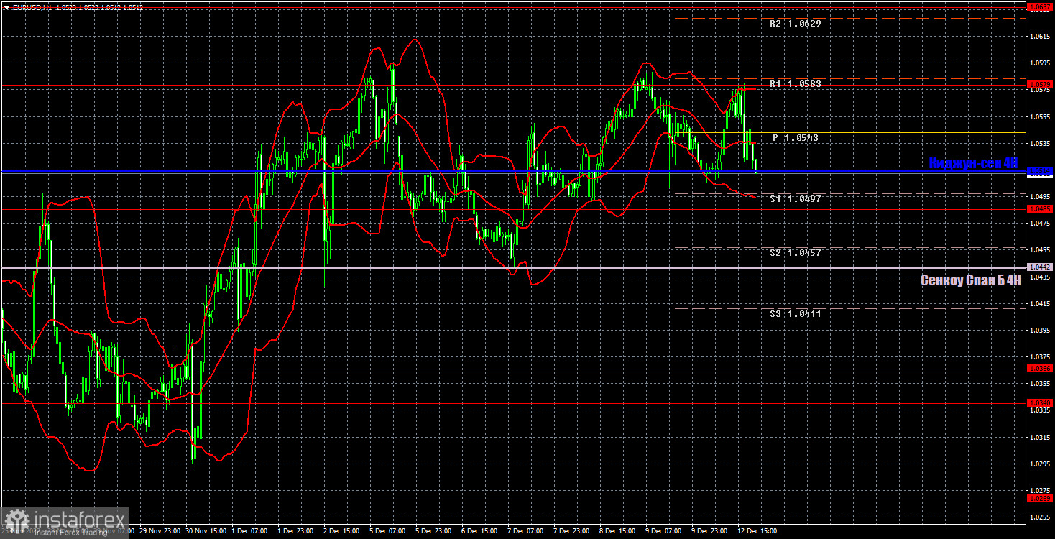Select the S3 1.0411 pivot label
This screenshot has width=1055, height=539.
pos(795,314)
